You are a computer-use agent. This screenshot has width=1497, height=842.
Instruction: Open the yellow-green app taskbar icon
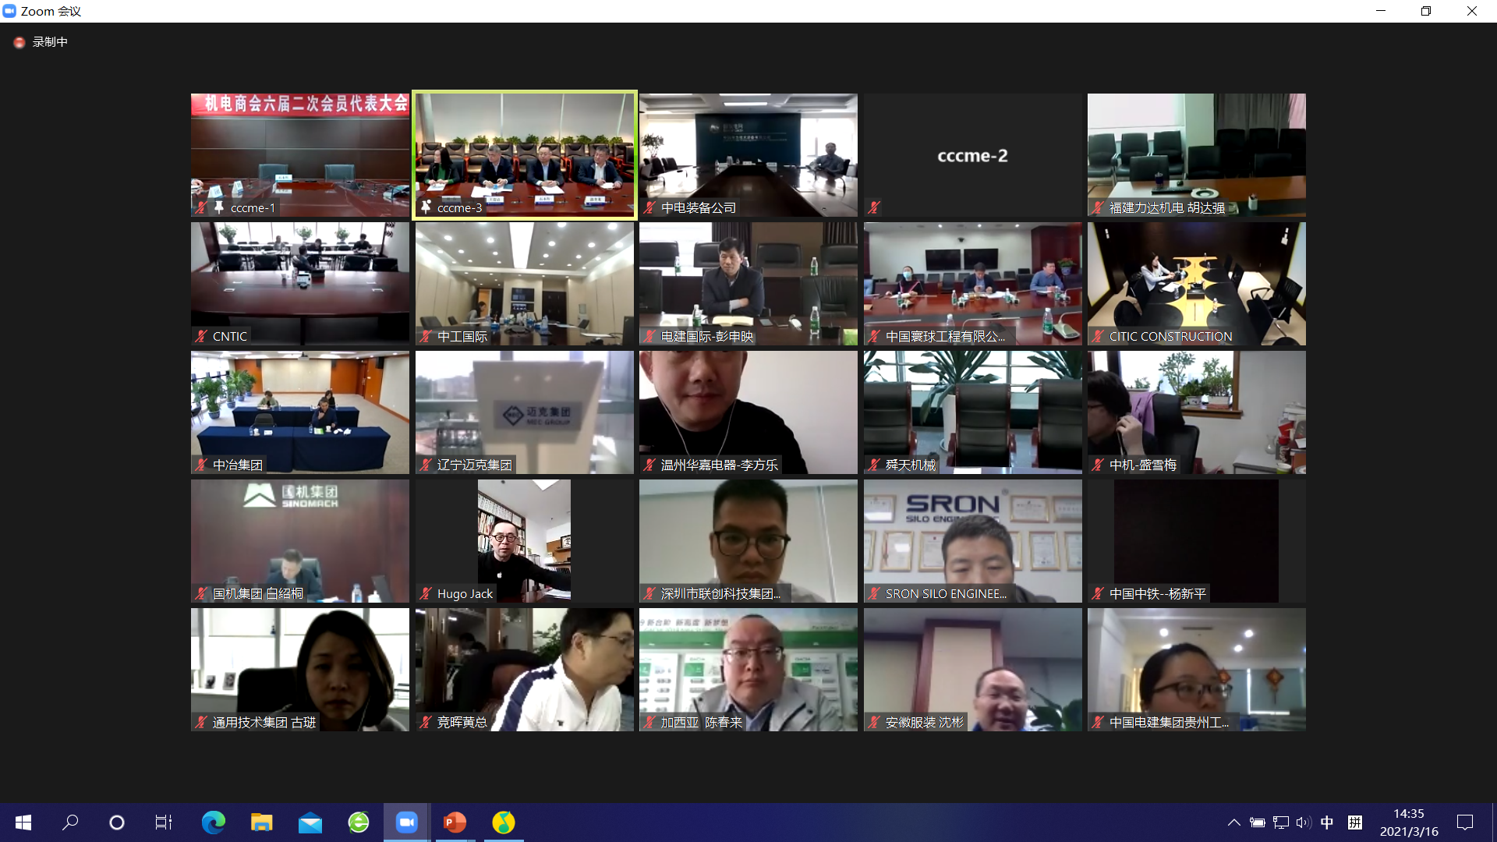tap(504, 823)
